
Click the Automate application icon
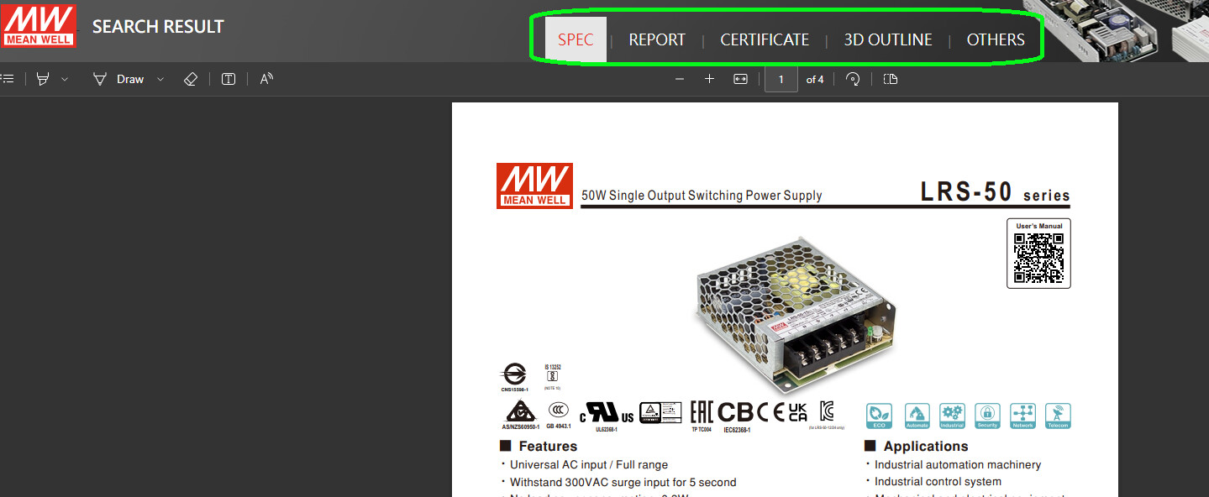(x=917, y=416)
